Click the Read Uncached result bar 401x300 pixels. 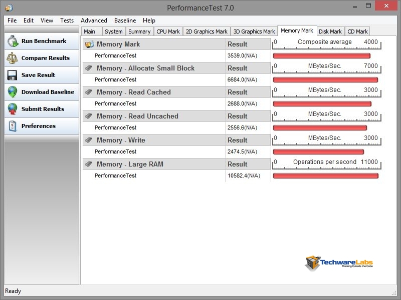point(320,127)
